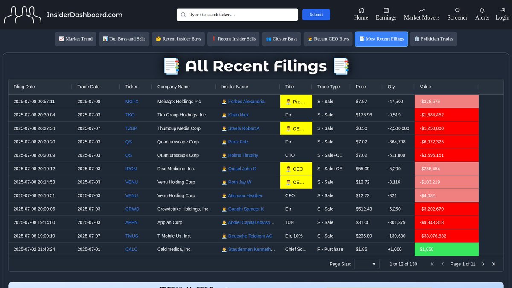
Task: Click the InsiderDashboard.com logo
Action: pyautogui.click(x=63, y=15)
